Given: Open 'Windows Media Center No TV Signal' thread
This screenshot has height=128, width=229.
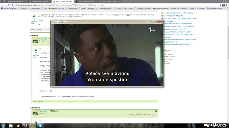Looking at the screenshot, I should 176,44.
